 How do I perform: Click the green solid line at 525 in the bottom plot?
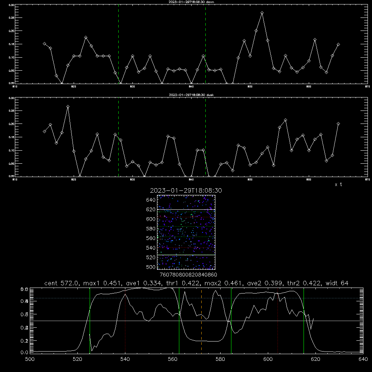tap(90, 320)
